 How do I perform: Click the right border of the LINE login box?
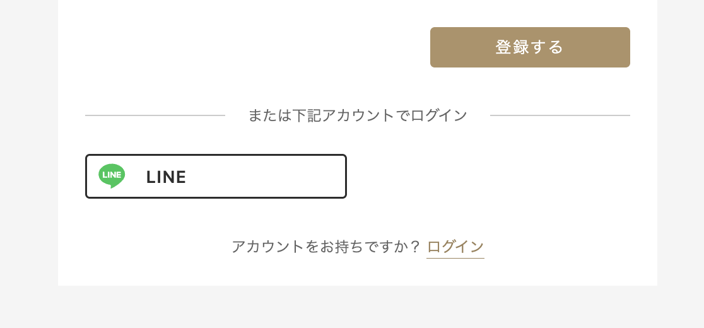click(346, 177)
